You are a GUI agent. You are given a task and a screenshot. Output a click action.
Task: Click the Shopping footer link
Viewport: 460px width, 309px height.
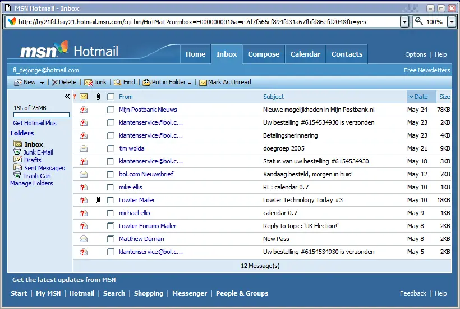[149, 293]
